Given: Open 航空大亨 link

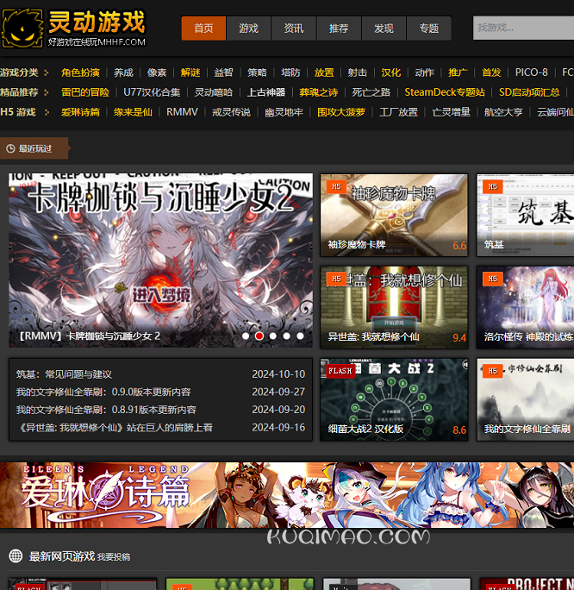Looking at the screenshot, I should point(503,112).
